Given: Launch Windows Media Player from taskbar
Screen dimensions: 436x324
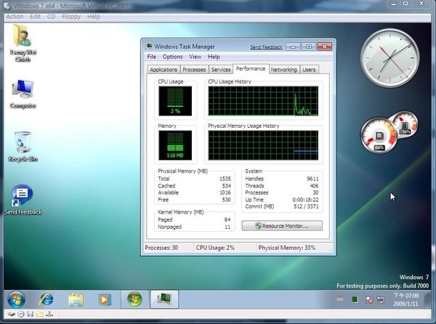Looking at the screenshot, I should (x=105, y=299).
